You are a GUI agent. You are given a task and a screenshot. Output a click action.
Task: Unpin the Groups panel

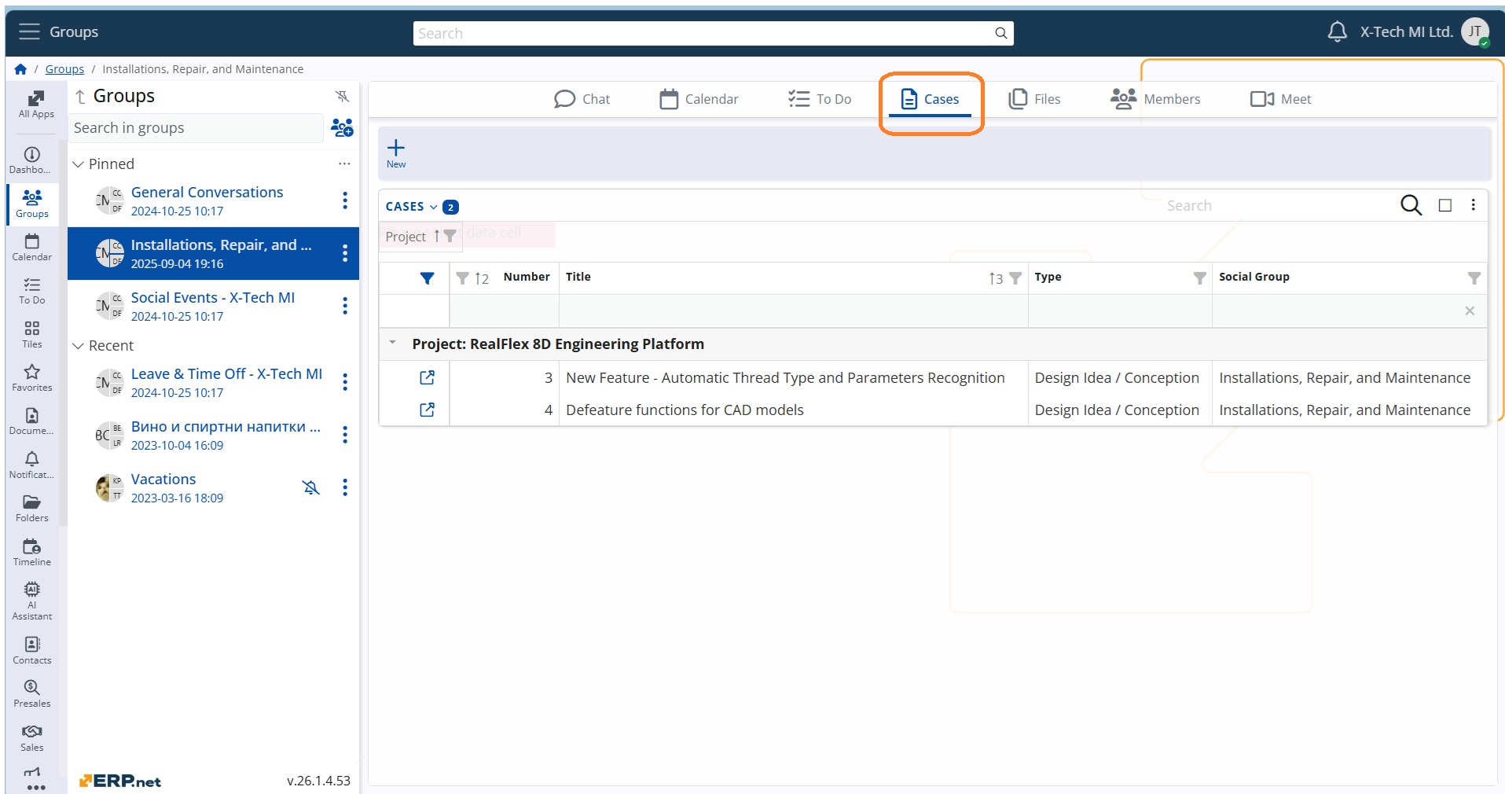coord(342,96)
